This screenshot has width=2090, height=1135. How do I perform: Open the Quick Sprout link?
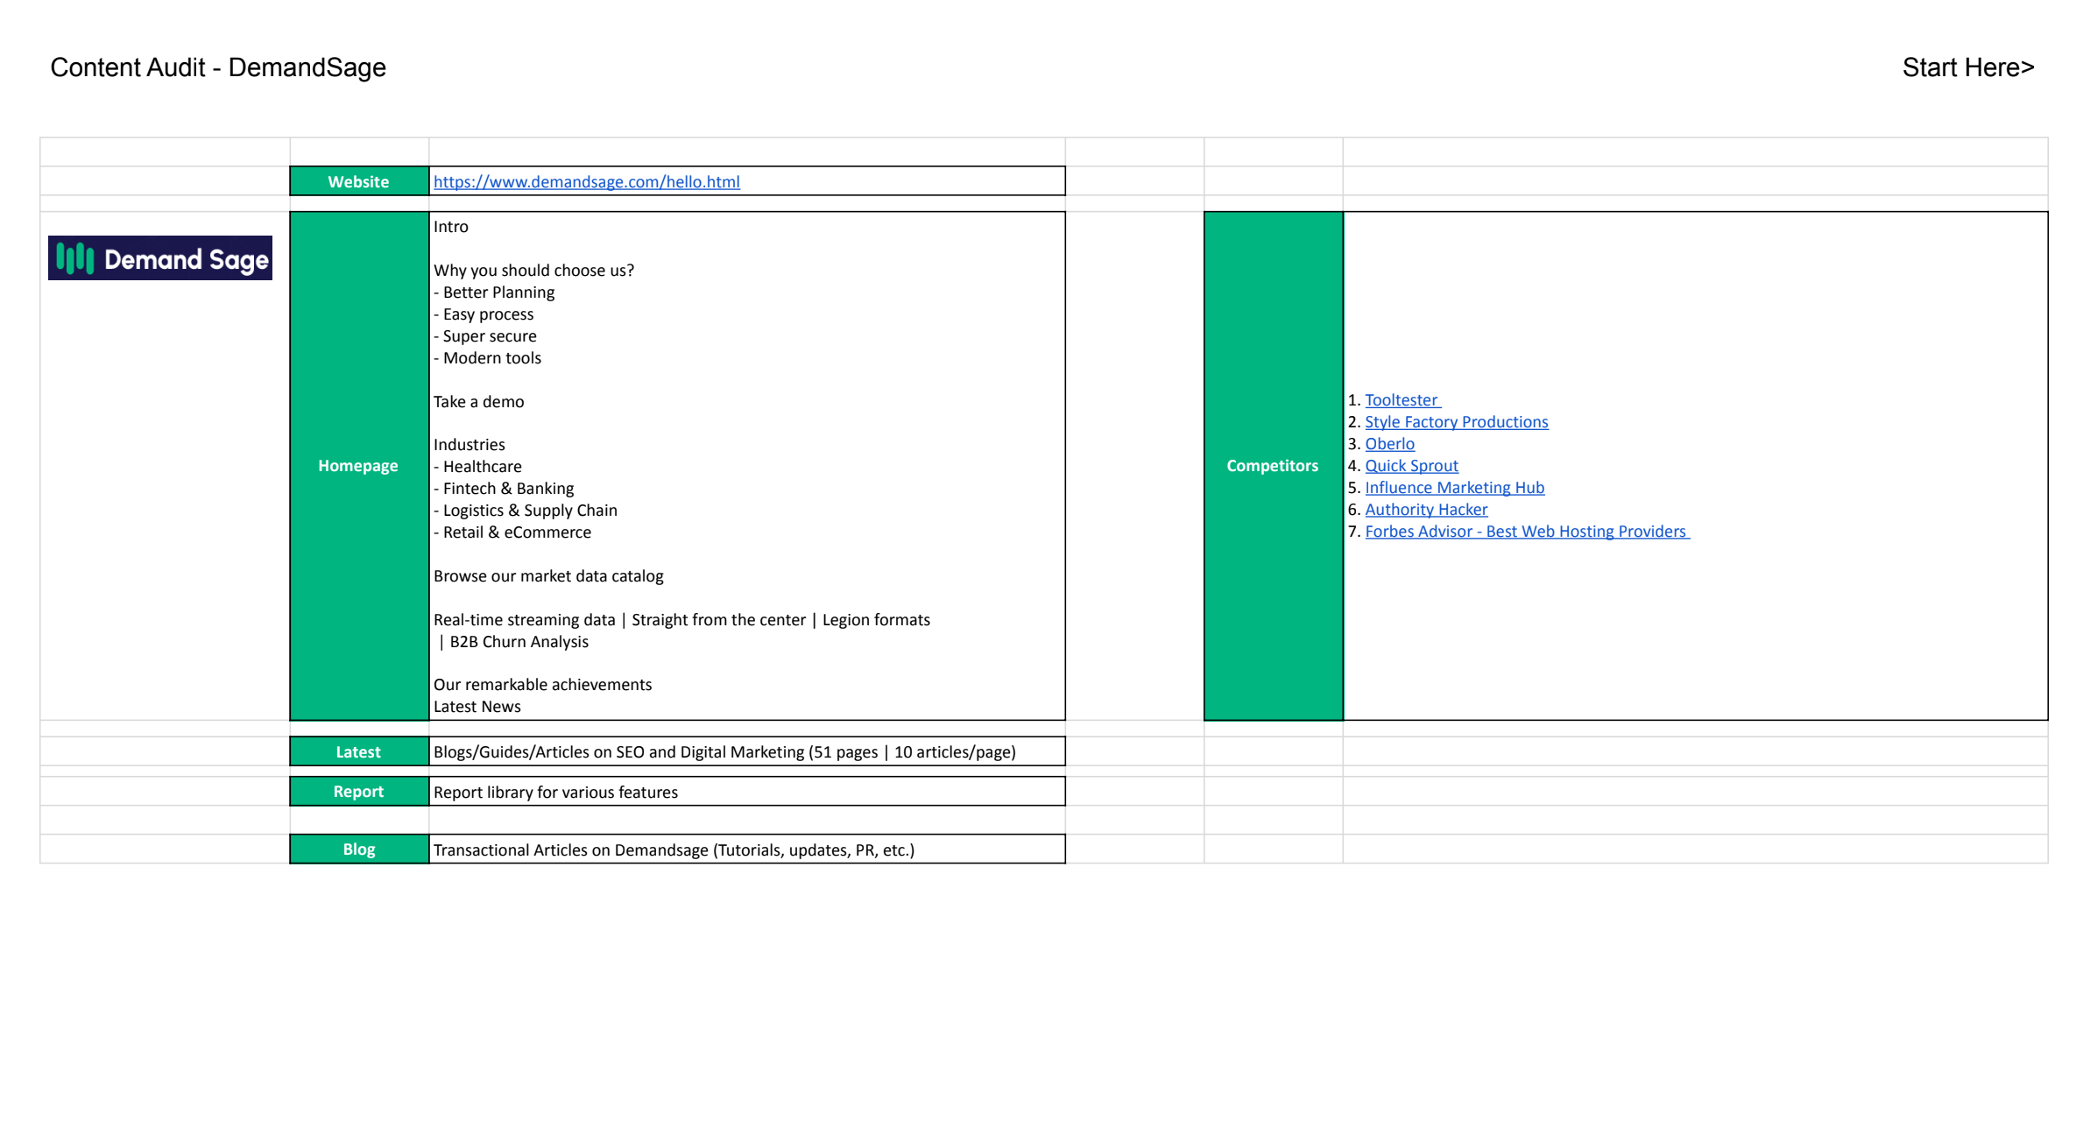pyautogui.click(x=1411, y=466)
